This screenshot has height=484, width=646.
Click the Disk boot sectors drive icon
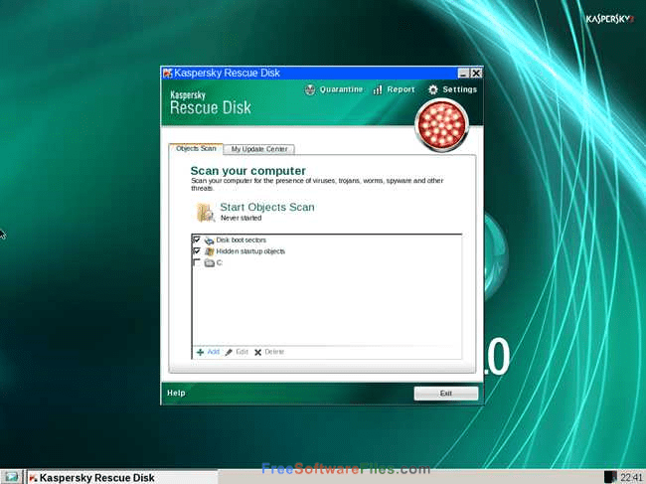[x=209, y=241]
